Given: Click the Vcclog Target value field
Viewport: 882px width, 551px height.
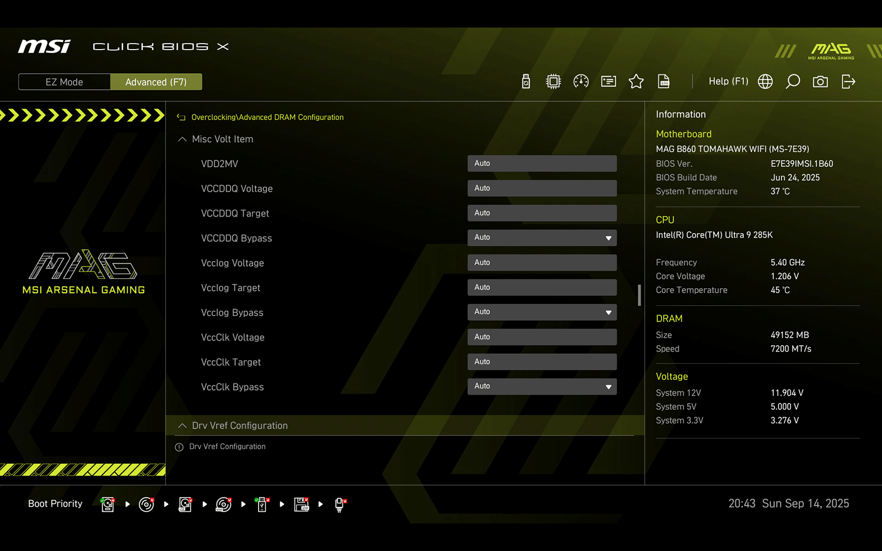Looking at the screenshot, I should click(542, 287).
